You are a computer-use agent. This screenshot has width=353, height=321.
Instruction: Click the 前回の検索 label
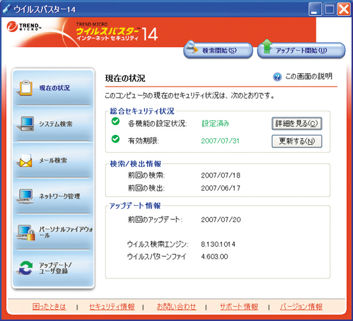pos(146,176)
